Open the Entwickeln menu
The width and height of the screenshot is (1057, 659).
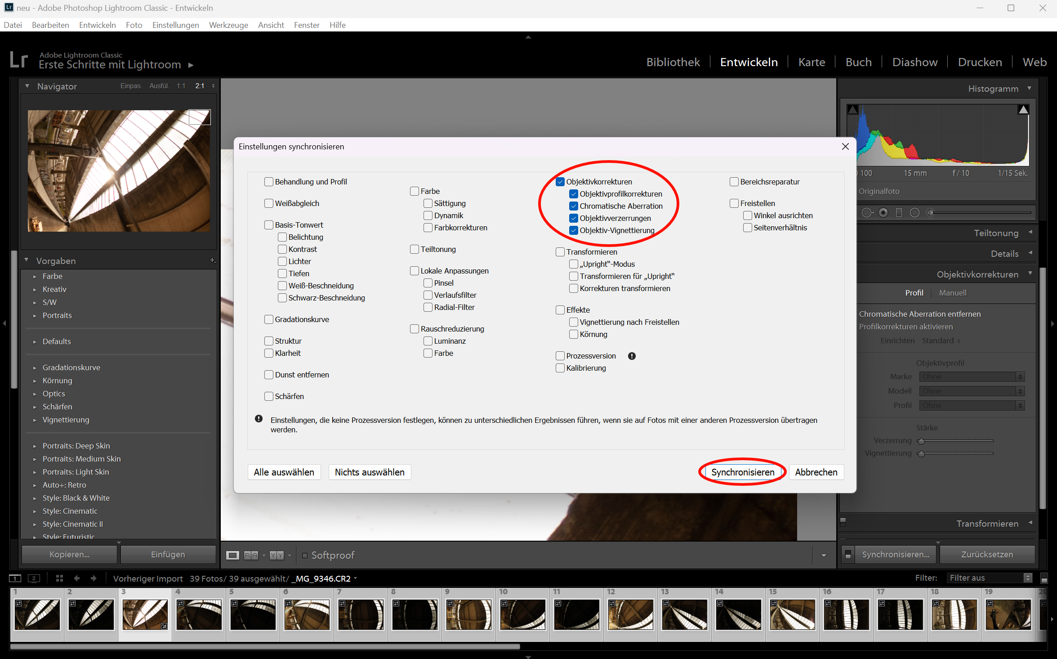(98, 25)
